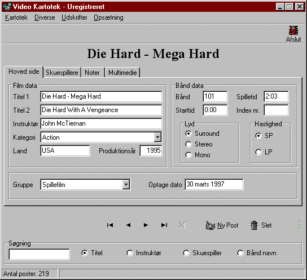Image resolution: width=307 pixels, height=280 pixels.
Task: Create a new record with Ny Post
Action: click(222, 225)
